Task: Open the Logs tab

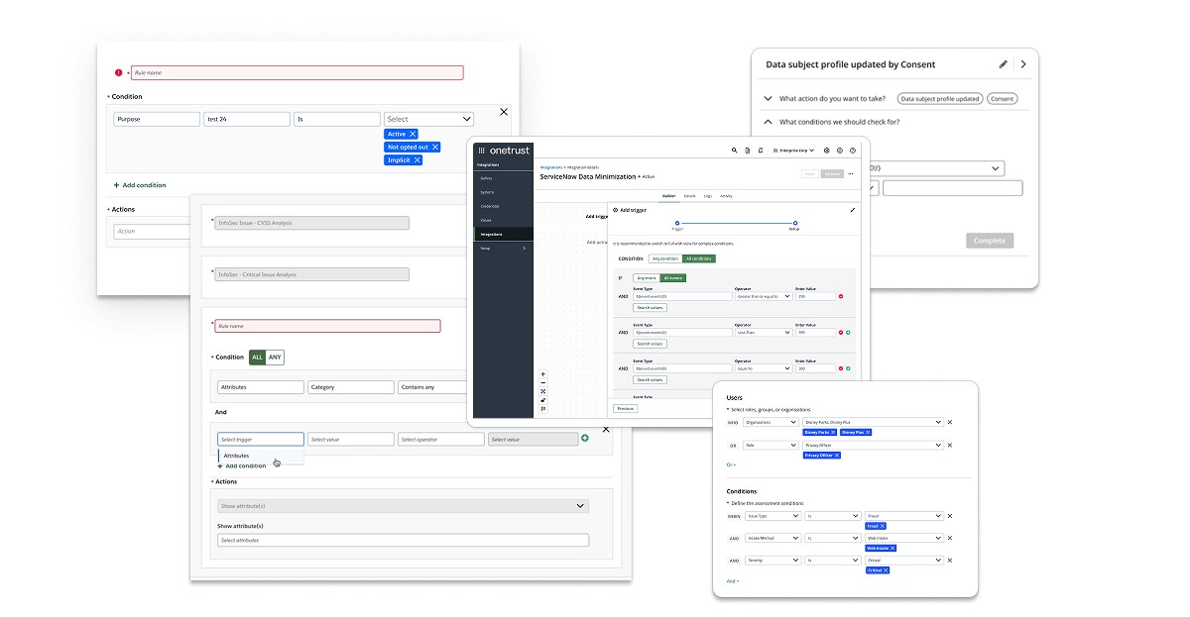Action: (708, 196)
